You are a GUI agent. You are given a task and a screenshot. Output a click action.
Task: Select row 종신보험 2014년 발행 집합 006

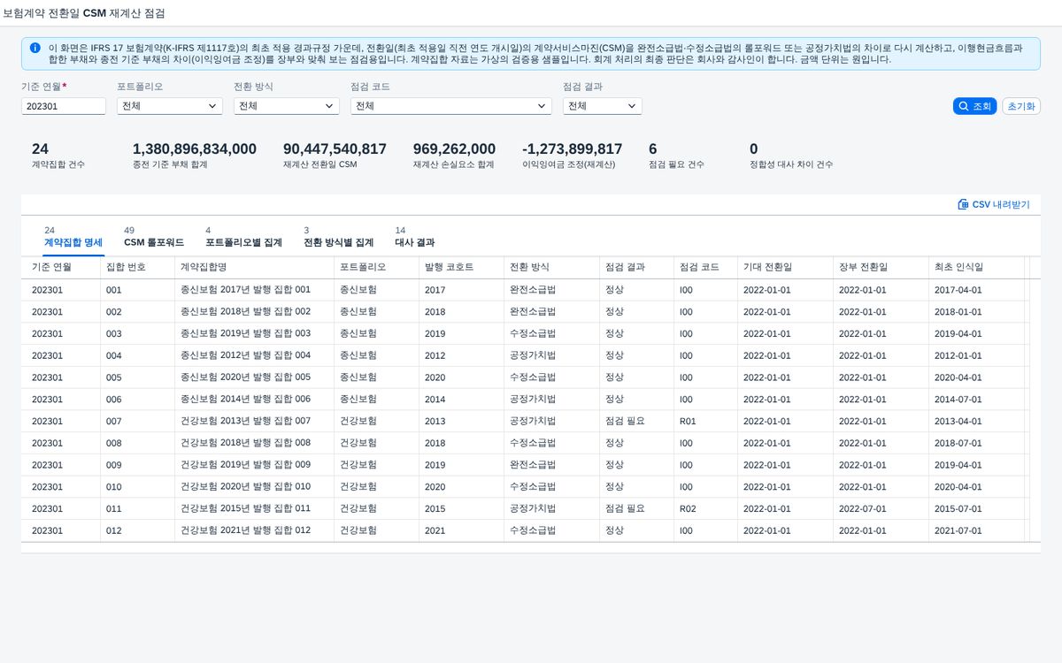[527, 400]
